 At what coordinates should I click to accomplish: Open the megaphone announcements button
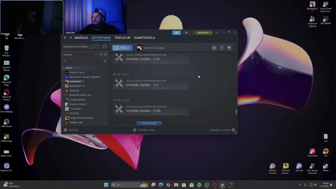click(x=176, y=33)
